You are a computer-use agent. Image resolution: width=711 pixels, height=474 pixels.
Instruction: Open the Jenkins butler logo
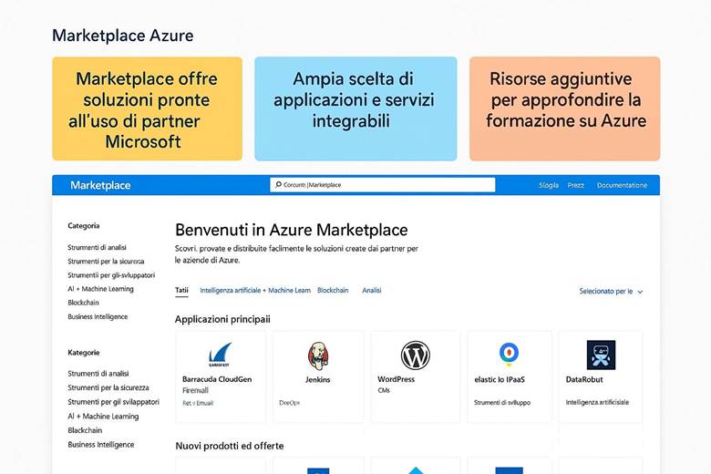318,355
